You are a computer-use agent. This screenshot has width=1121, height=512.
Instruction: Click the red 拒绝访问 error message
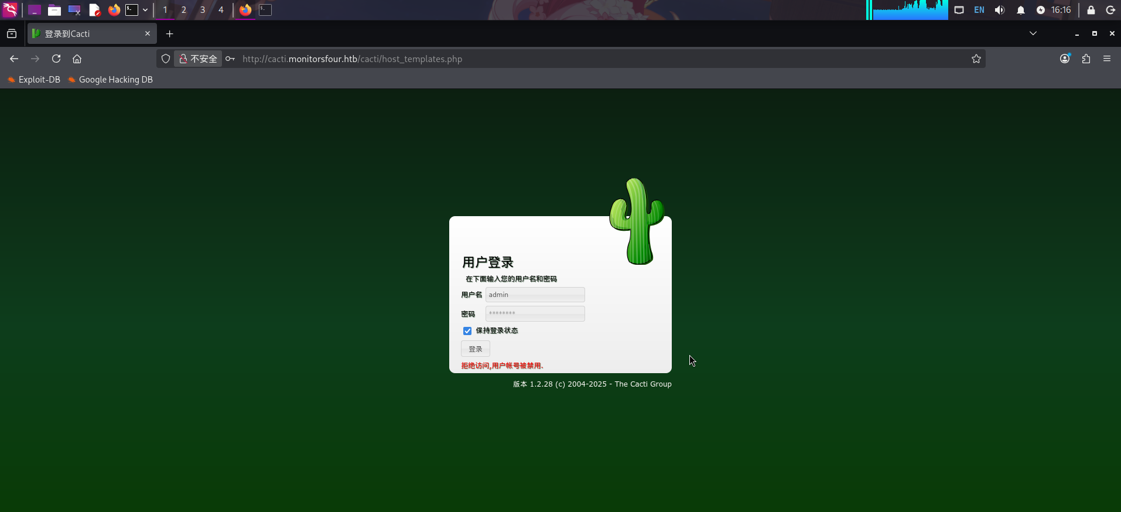coord(502,366)
